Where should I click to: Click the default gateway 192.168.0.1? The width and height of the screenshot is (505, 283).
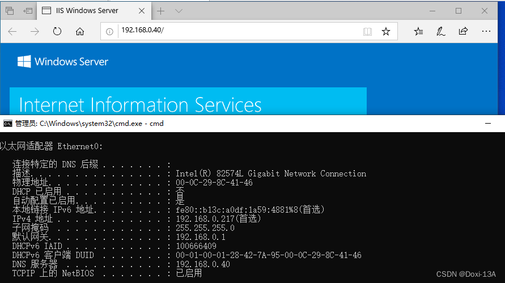point(201,237)
